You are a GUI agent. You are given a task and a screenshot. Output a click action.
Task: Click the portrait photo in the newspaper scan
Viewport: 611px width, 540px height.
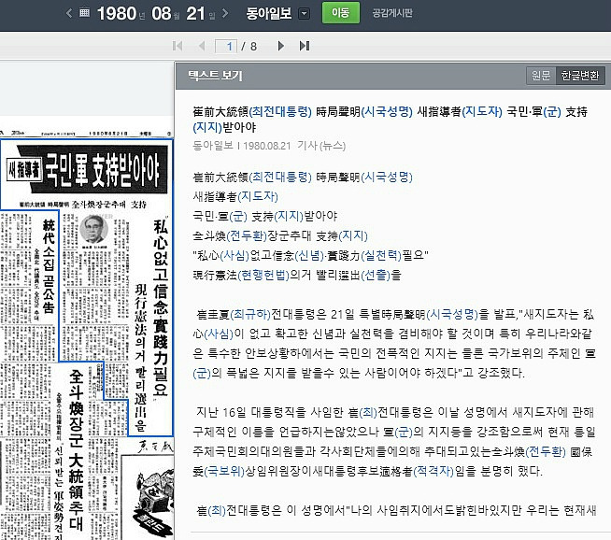click(x=94, y=230)
